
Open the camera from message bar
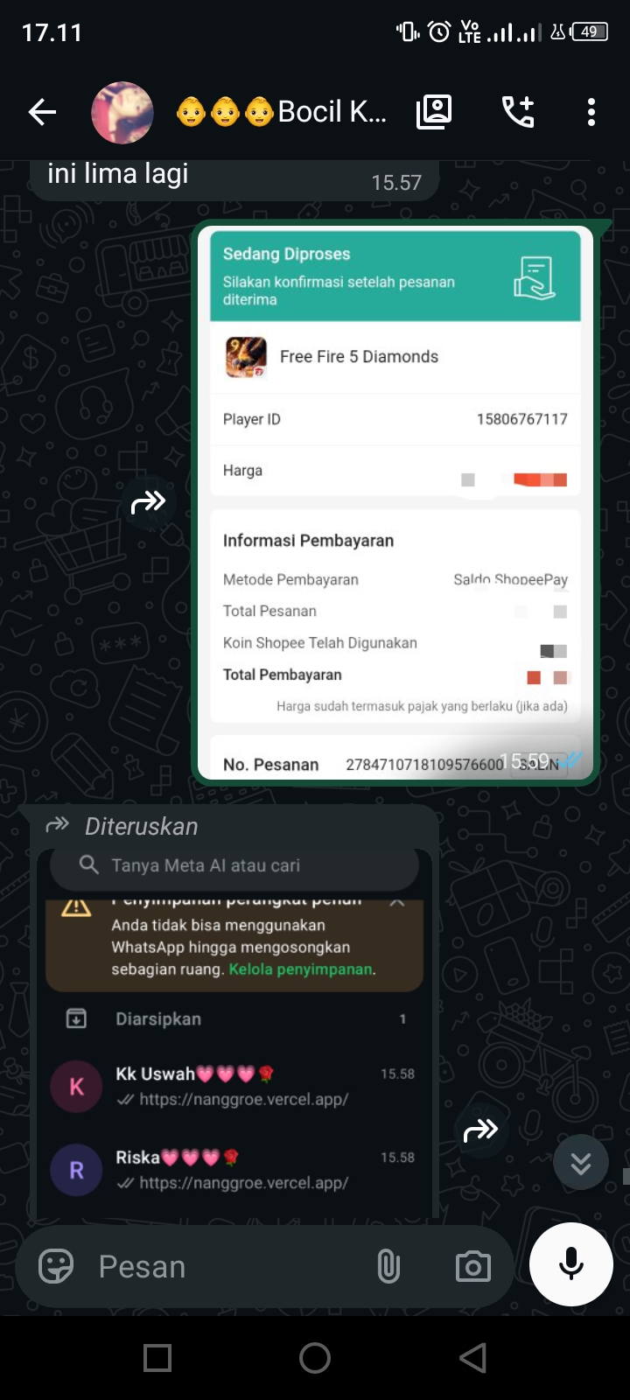click(473, 1266)
